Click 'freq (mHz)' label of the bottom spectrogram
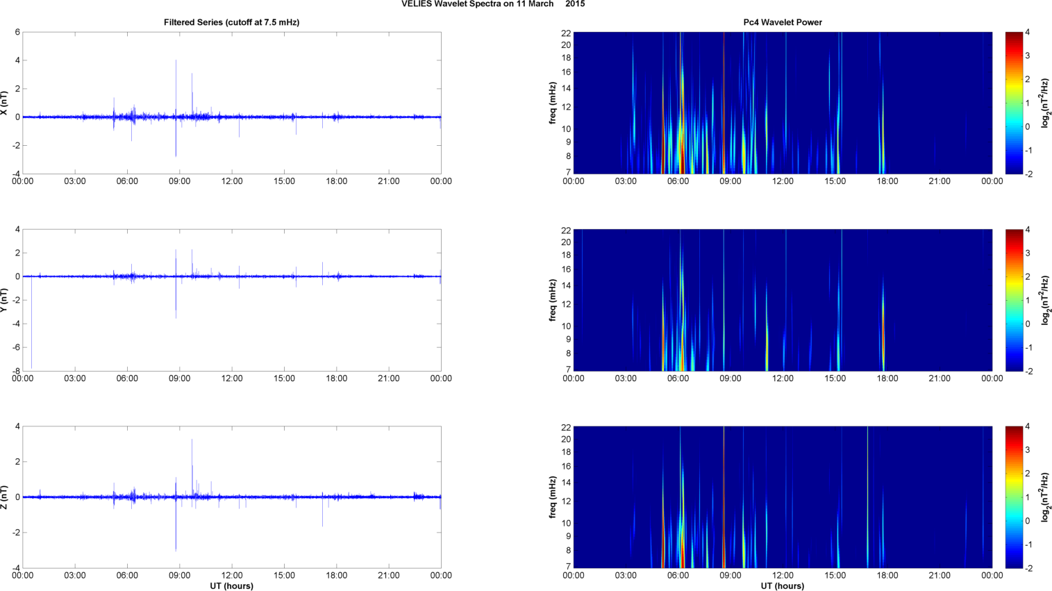The image size is (1052, 591). pos(553,497)
